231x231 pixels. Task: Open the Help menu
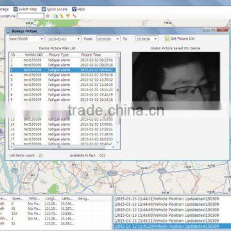tap(78, 9)
